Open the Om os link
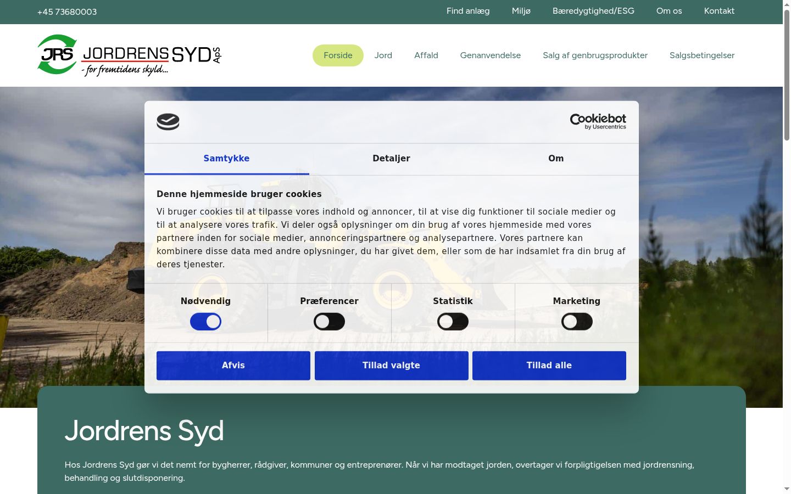The height and width of the screenshot is (494, 791). tap(669, 11)
